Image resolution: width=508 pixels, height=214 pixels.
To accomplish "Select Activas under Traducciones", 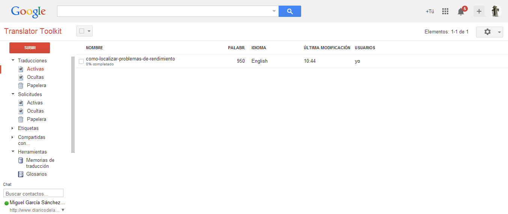I will click(35, 69).
